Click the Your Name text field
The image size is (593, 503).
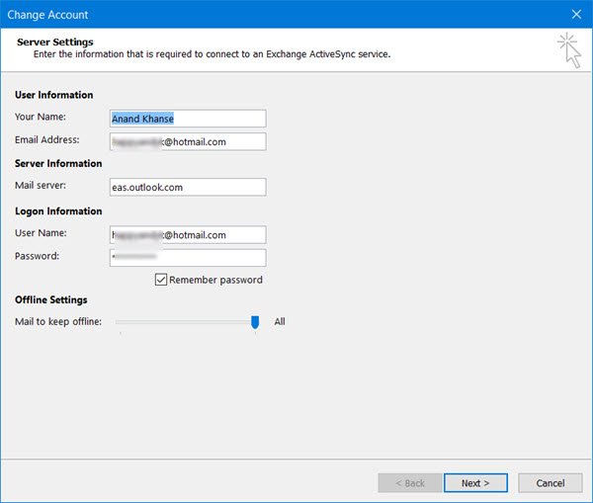pyautogui.click(x=188, y=118)
